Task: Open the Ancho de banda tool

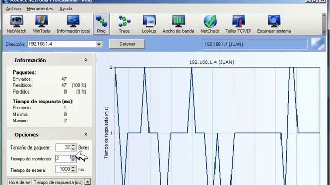Action: (178, 24)
